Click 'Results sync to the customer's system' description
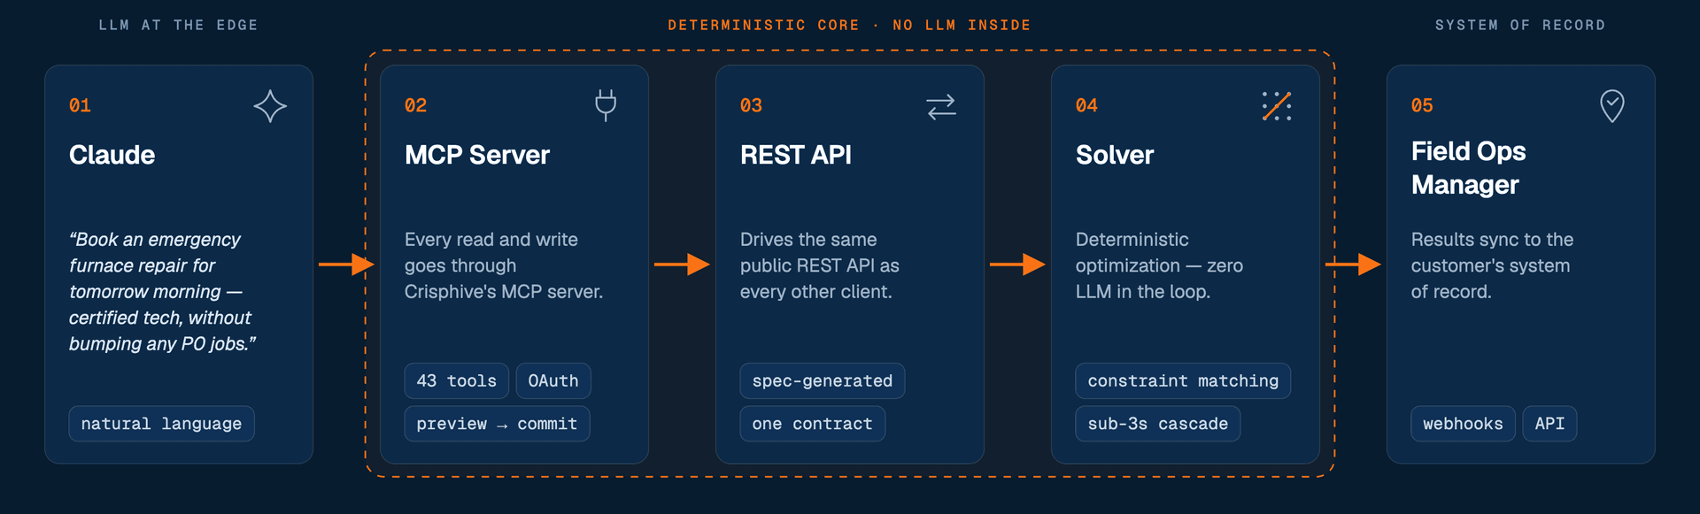This screenshot has width=1700, height=514. 1492,265
